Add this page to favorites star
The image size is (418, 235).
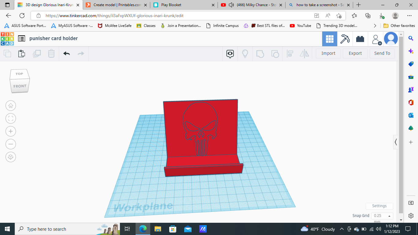(339, 16)
